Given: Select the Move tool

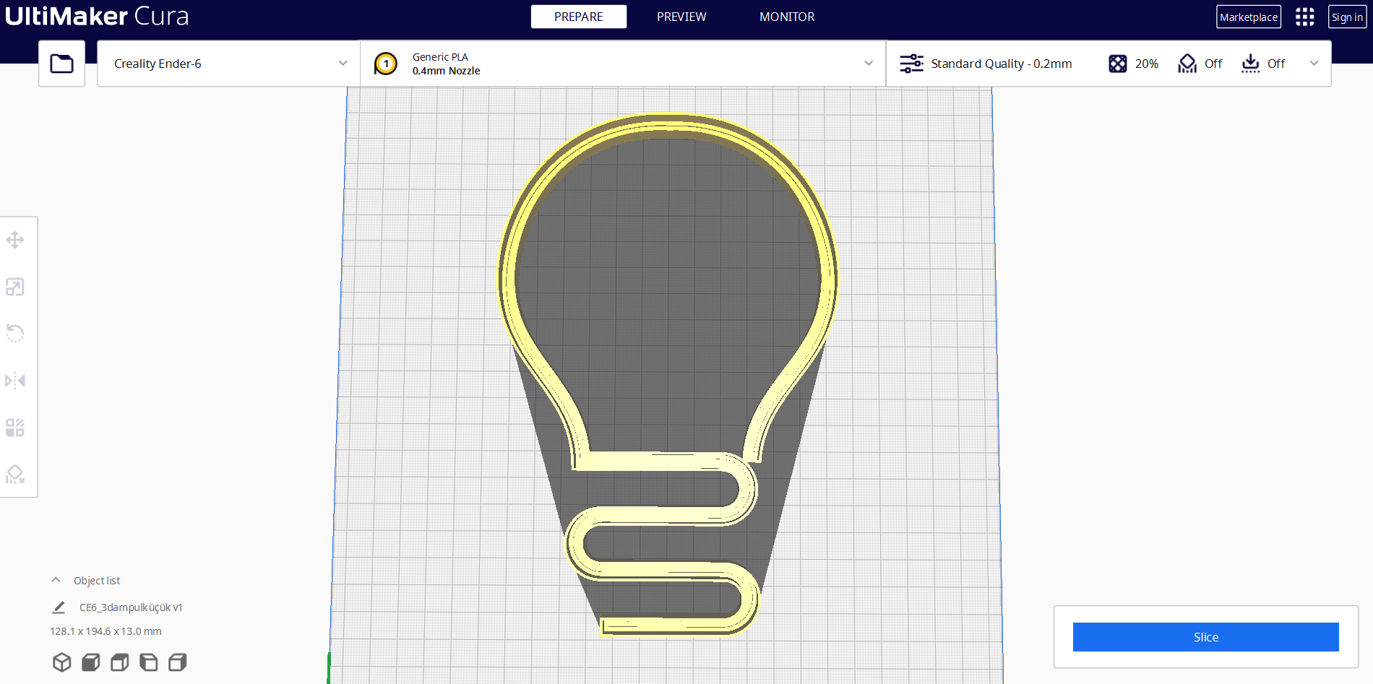Looking at the screenshot, I should click(x=15, y=239).
